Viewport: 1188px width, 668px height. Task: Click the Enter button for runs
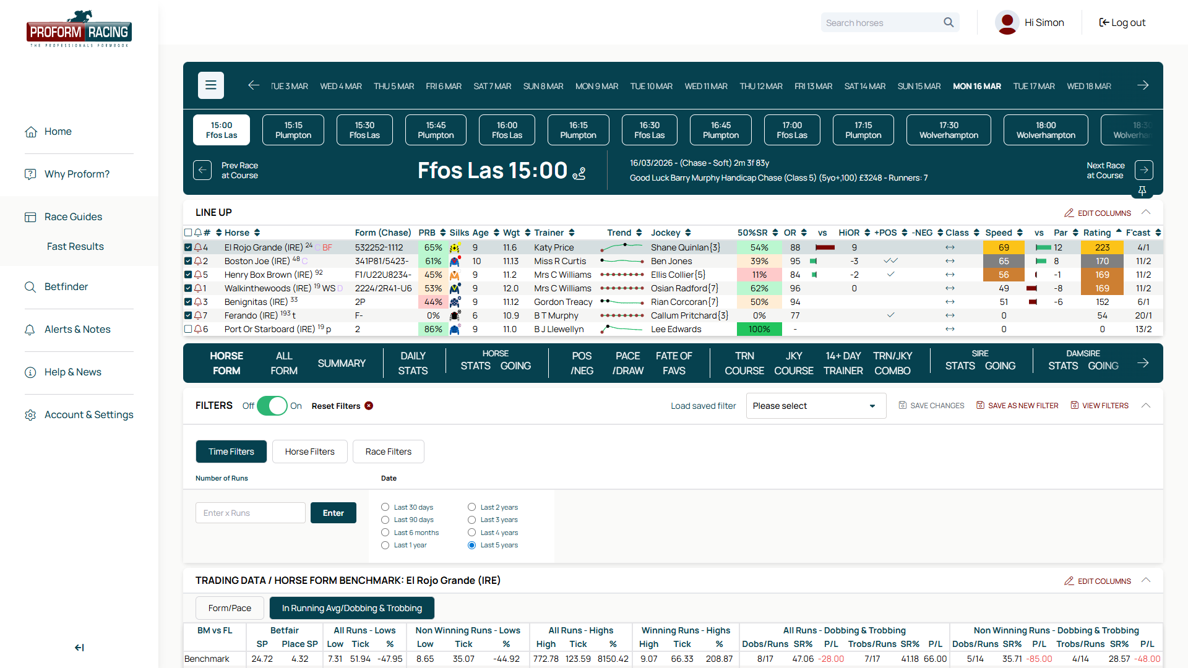(334, 513)
